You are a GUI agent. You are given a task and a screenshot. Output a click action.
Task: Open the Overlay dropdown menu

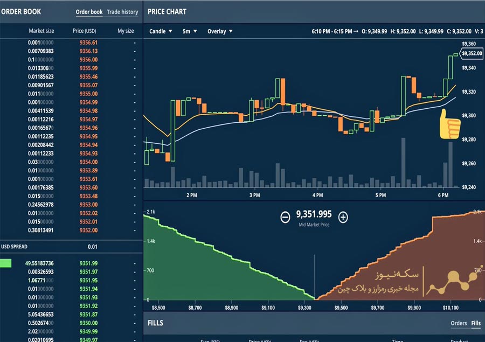220,31
